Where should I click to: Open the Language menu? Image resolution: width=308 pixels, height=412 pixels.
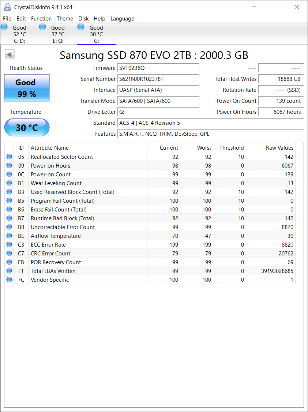122,19
